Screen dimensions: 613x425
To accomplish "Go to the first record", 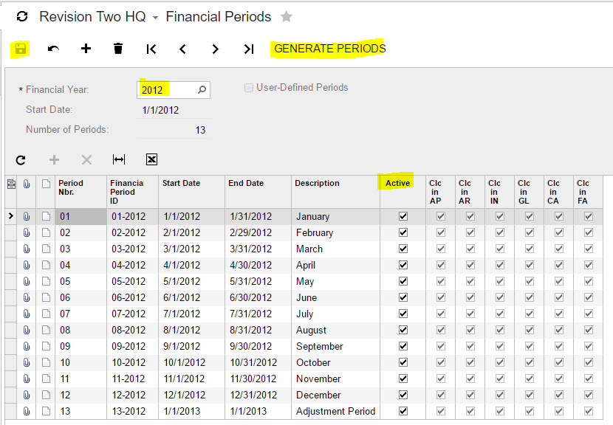I will (151, 49).
